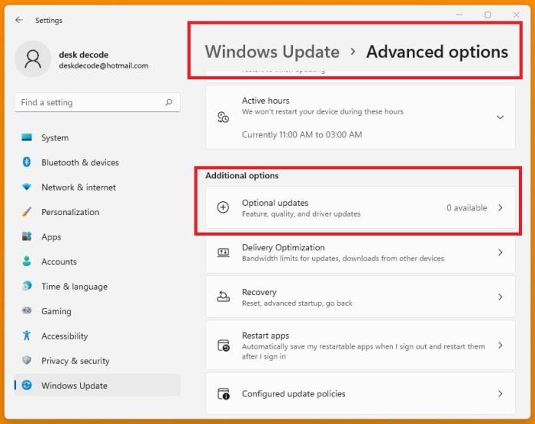Click the System monitor icon
The image size is (535, 424).
[27, 137]
